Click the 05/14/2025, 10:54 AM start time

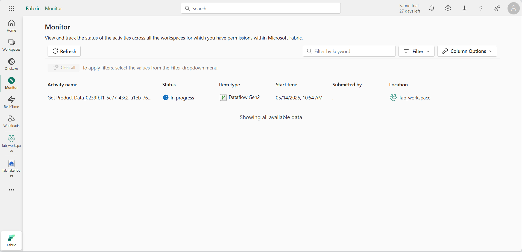(299, 98)
